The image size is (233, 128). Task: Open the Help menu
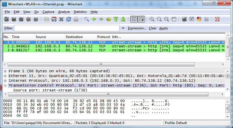coord(94,12)
